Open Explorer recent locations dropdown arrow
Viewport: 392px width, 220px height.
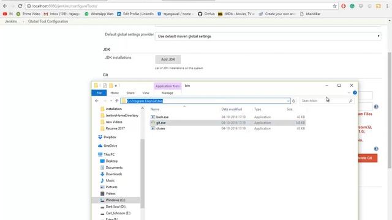pos(111,101)
